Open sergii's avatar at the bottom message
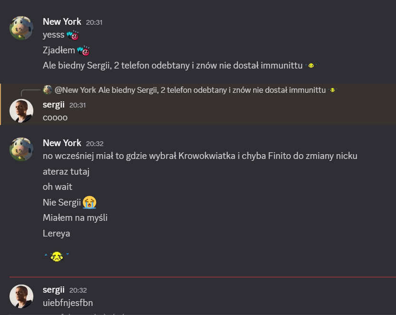Viewport: 396px width, 315px height. pyautogui.click(x=21, y=296)
